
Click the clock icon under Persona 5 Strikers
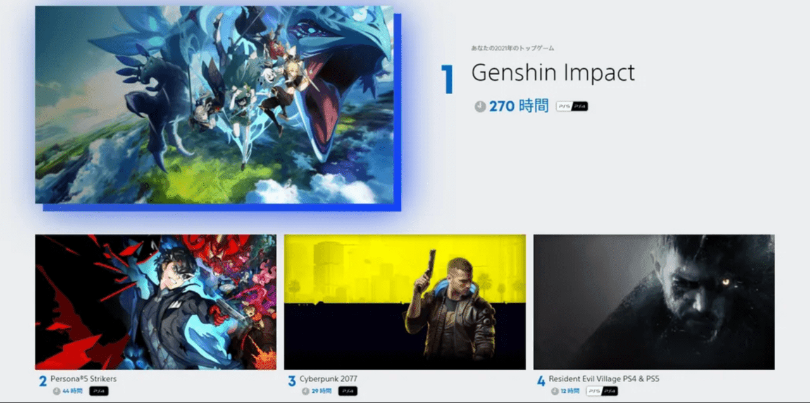56,391
